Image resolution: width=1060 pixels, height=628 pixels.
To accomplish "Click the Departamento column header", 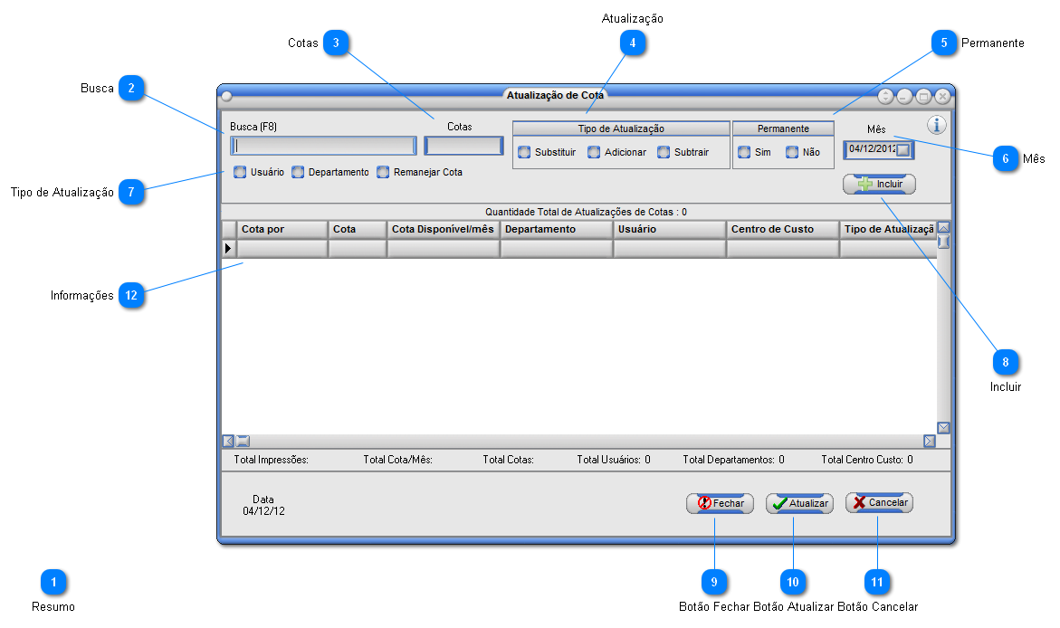I will [557, 229].
